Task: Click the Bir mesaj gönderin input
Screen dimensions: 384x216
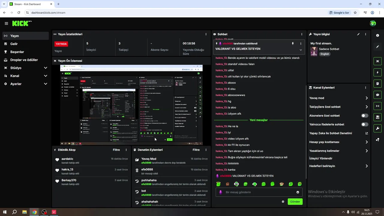Action: pos(259,192)
